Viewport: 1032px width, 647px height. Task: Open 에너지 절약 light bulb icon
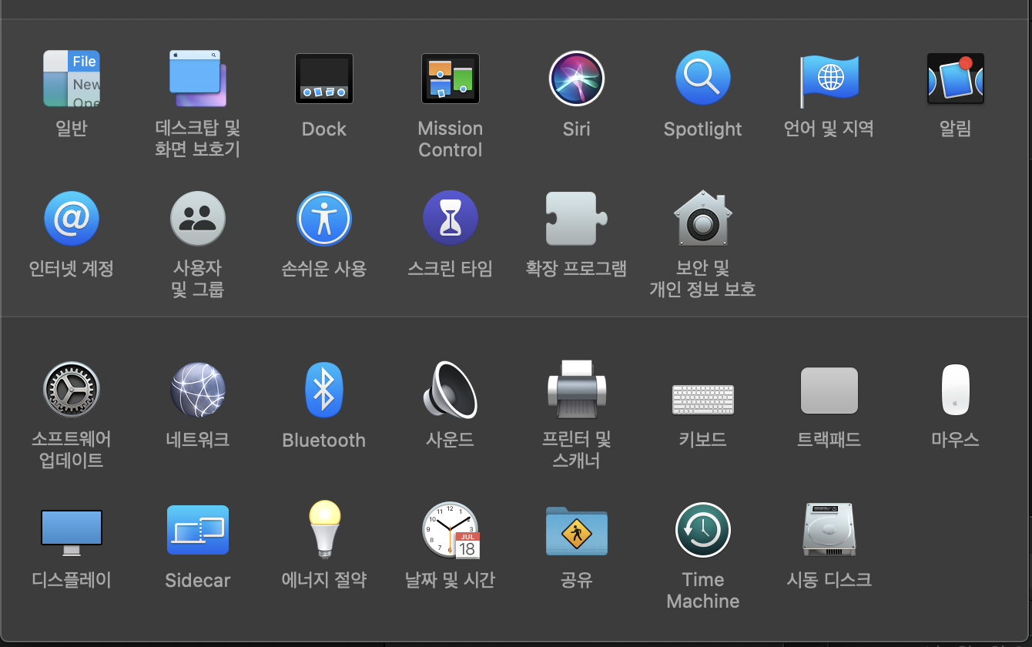point(324,529)
